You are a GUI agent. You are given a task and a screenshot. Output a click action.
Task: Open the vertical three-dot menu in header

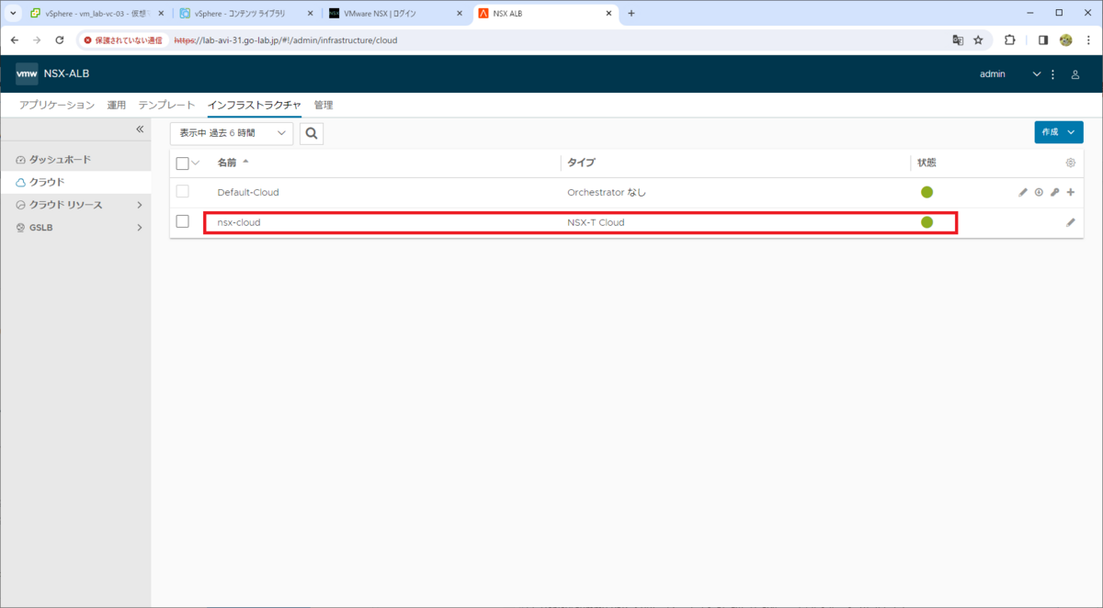1052,74
